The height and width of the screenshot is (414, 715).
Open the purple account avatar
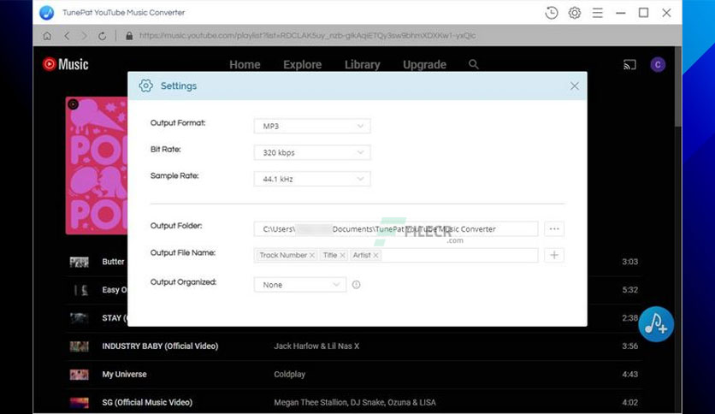coord(658,65)
